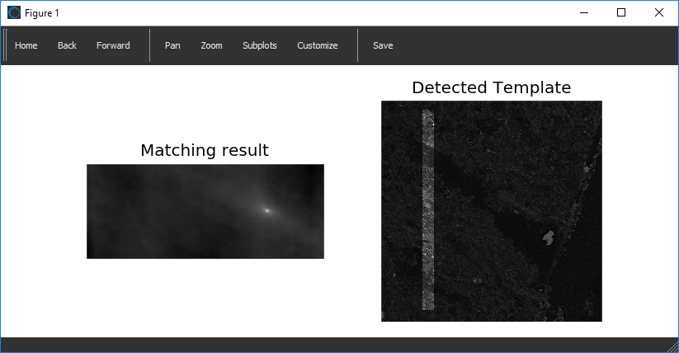Click the gray blob in the Detected Template image

[546, 239]
